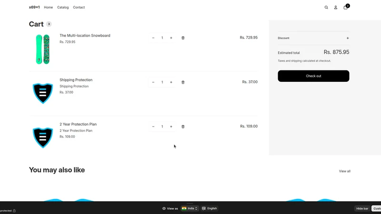Image resolution: width=381 pixels, height=214 pixels.
Task: Click the Hide bar button
Action: 362,209
